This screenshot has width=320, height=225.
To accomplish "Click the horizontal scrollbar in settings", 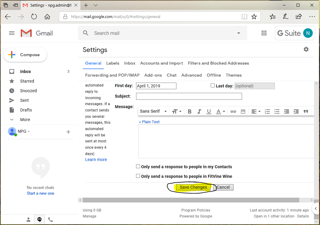I will pos(191,200).
